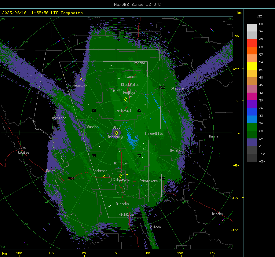Image resolution: width=275 pixels, height=257 pixels.
Task: Click the Vulcan label
Action: pos(155,227)
